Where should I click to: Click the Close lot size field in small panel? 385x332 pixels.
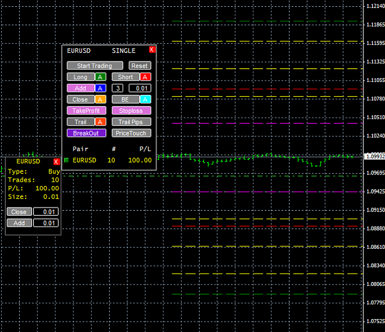46,212
